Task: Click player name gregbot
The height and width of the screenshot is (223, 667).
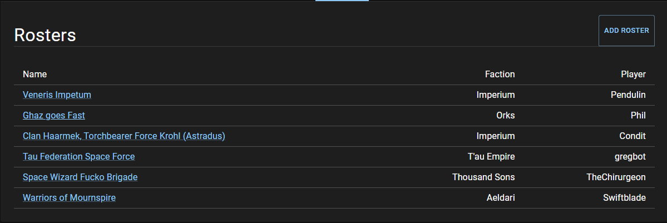Action: click(629, 157)
